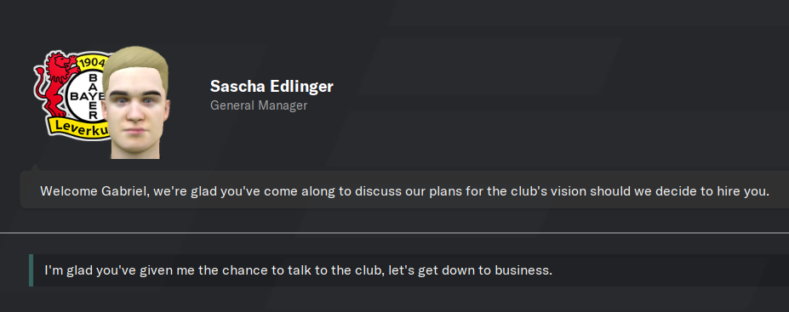This screenshot has height=312, width=789.
Task: Open the Sascha Edlinger name link
Action: [x=272, y=87]
